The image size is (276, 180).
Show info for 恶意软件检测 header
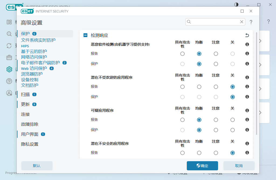(x=247, y=44)
